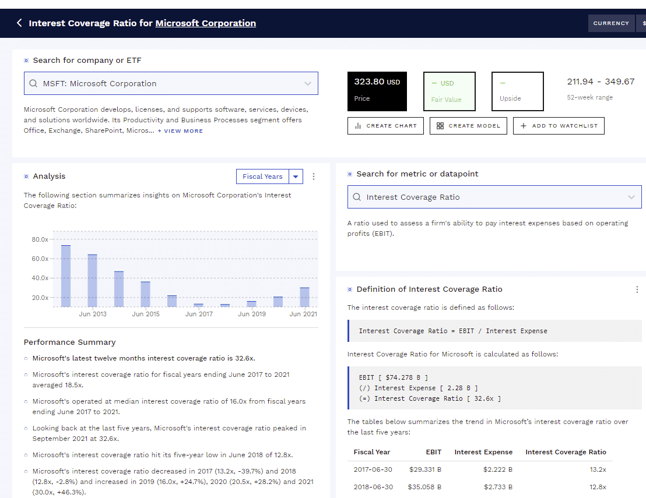
Task: Click the Jun 2021 bar in chart
Action: pyautogui.click(x=304, y=296)
